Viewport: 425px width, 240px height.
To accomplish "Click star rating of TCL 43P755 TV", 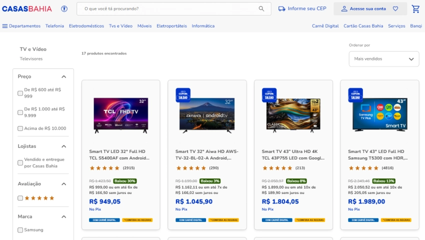I will pyautogui.click(x=277, y=168).
